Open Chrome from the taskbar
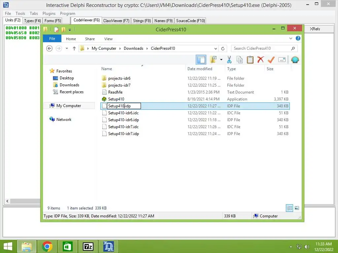The height and width of the screenshot is (253, 338). tap(47, 246)
